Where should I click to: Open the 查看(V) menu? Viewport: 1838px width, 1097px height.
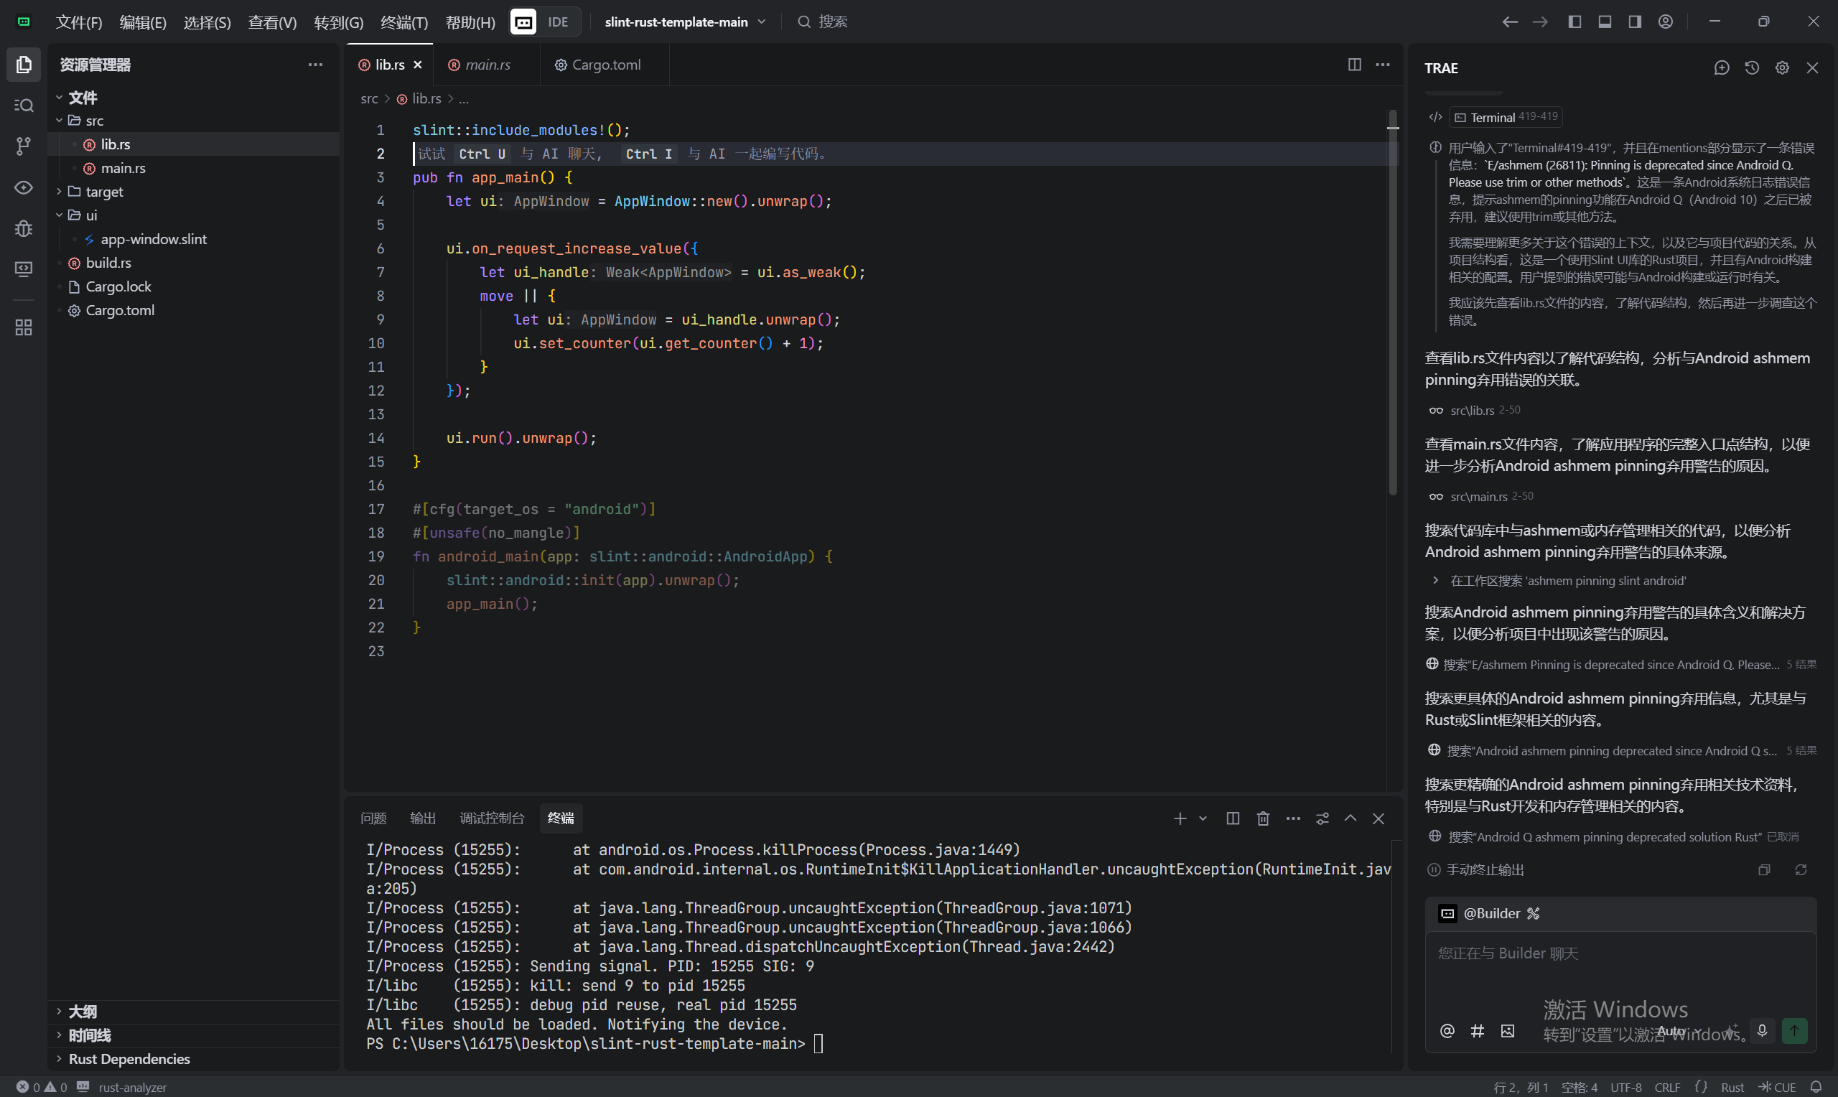coord(272,22)
